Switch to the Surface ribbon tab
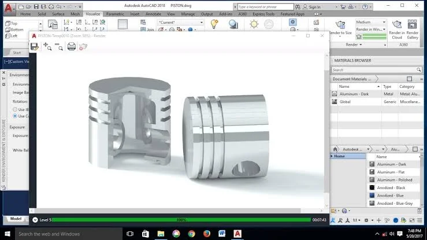This screenshot has width=427, height=240. click(58, 14)
